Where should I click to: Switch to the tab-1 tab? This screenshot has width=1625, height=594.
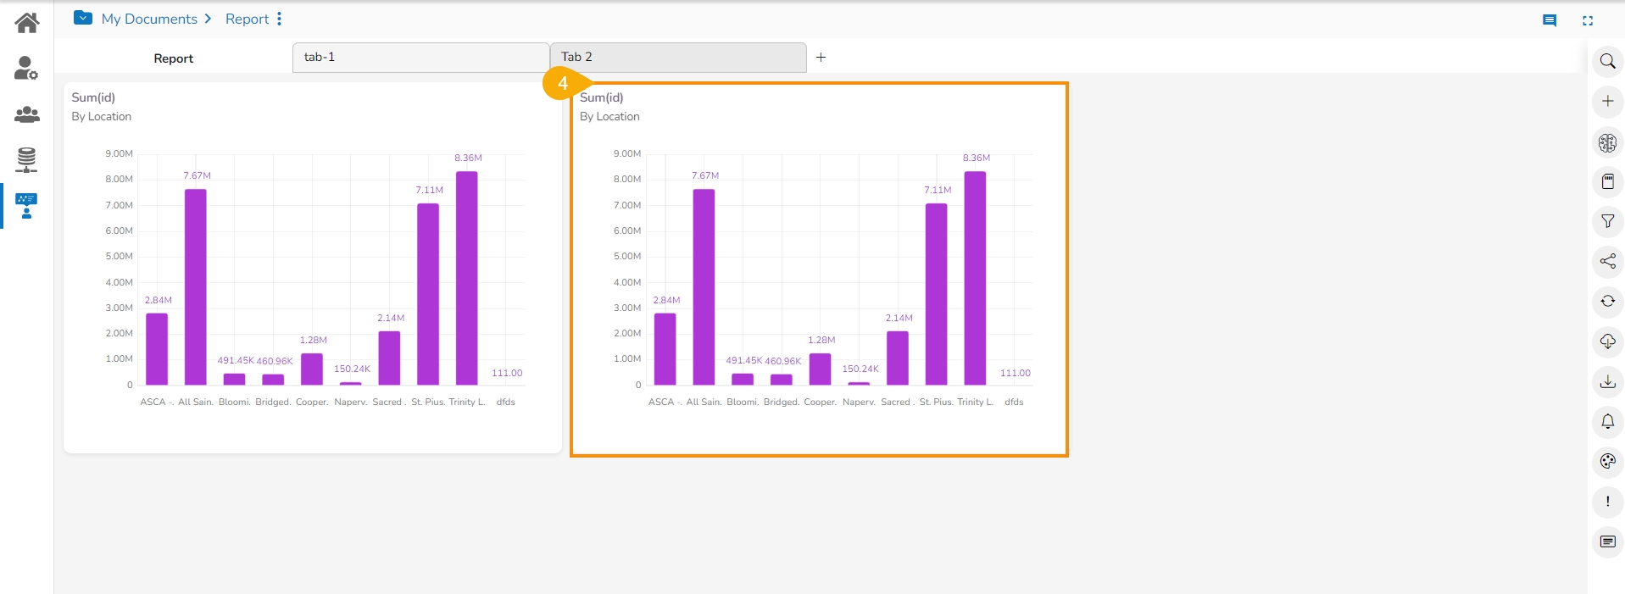point(420,58)
